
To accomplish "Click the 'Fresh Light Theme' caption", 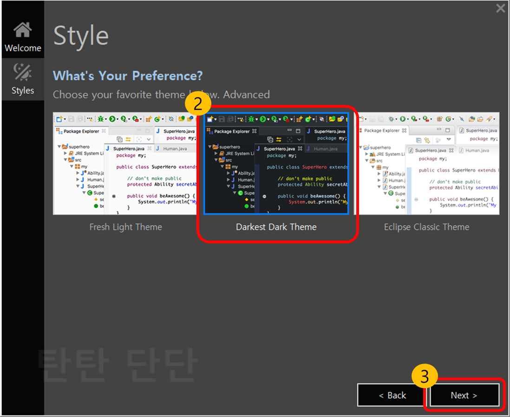I will tap(125, 227).
